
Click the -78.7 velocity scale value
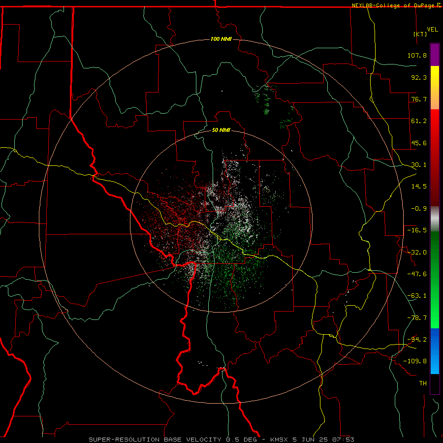point(417,318)
